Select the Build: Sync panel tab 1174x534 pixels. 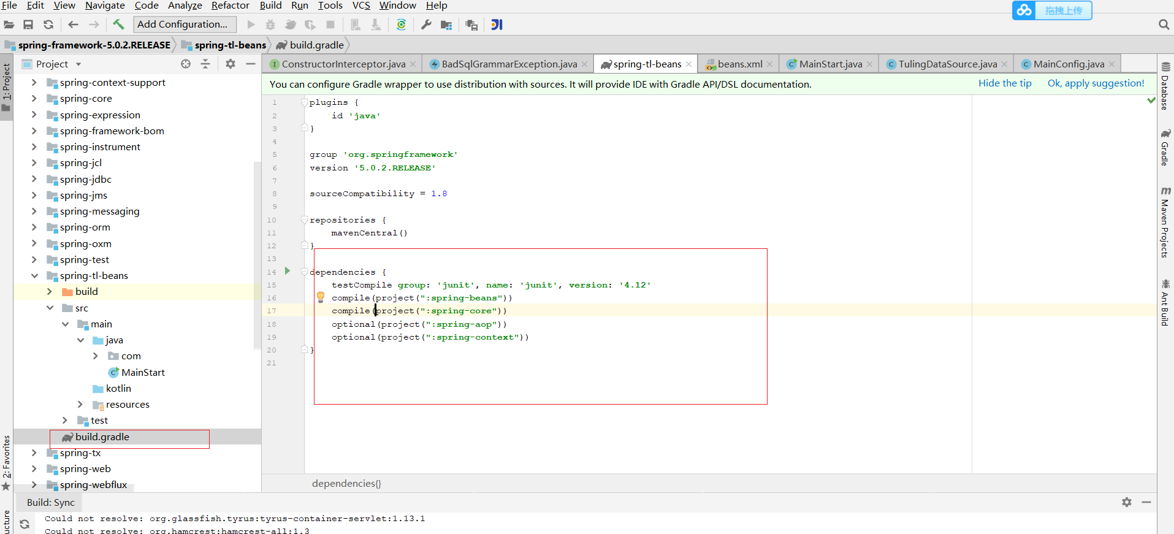(x=51, y=502)
